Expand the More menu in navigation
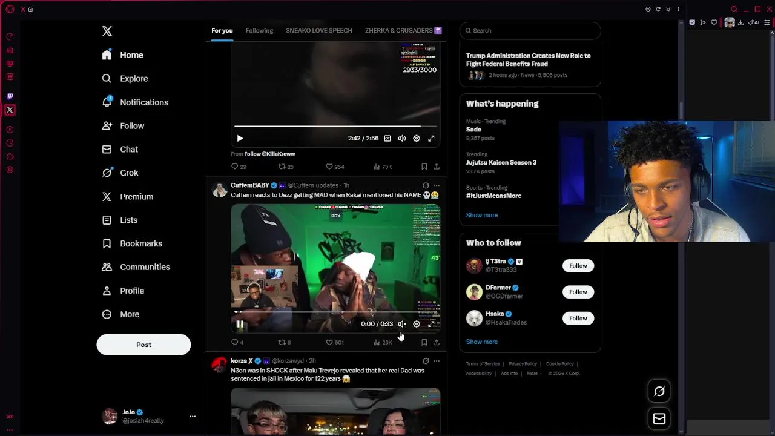The image size is (775, 436). [121, 314]
